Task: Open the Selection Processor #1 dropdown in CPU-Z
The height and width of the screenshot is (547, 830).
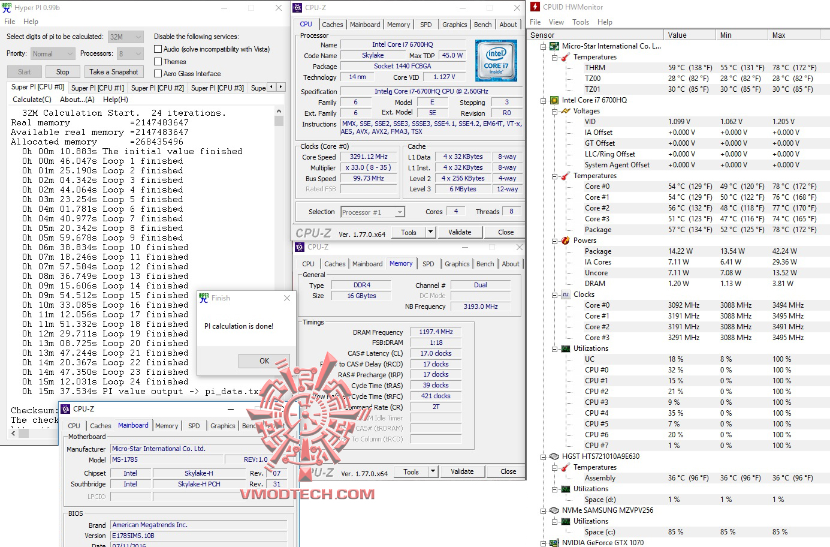Action: 373,212
